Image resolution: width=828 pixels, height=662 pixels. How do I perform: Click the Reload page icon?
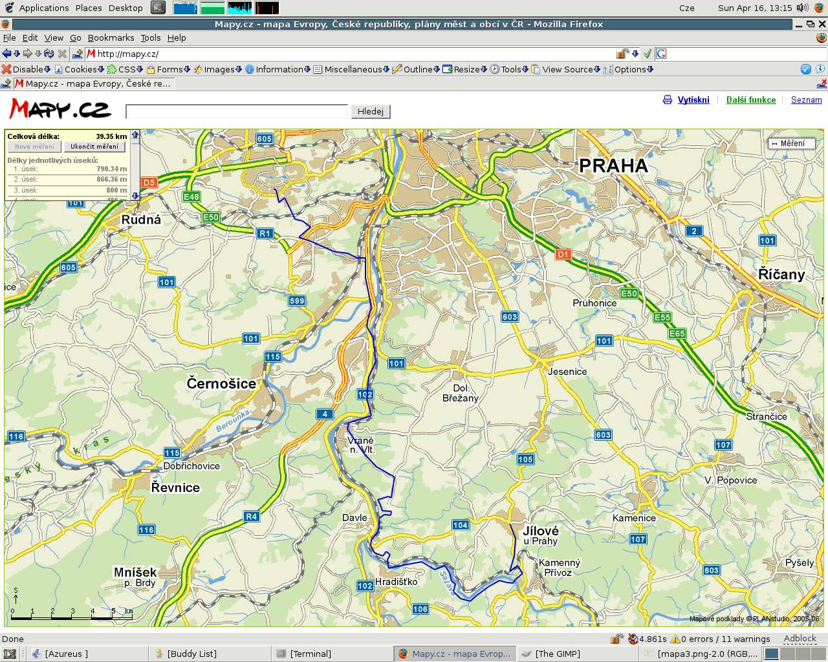(x=49, y=54)
